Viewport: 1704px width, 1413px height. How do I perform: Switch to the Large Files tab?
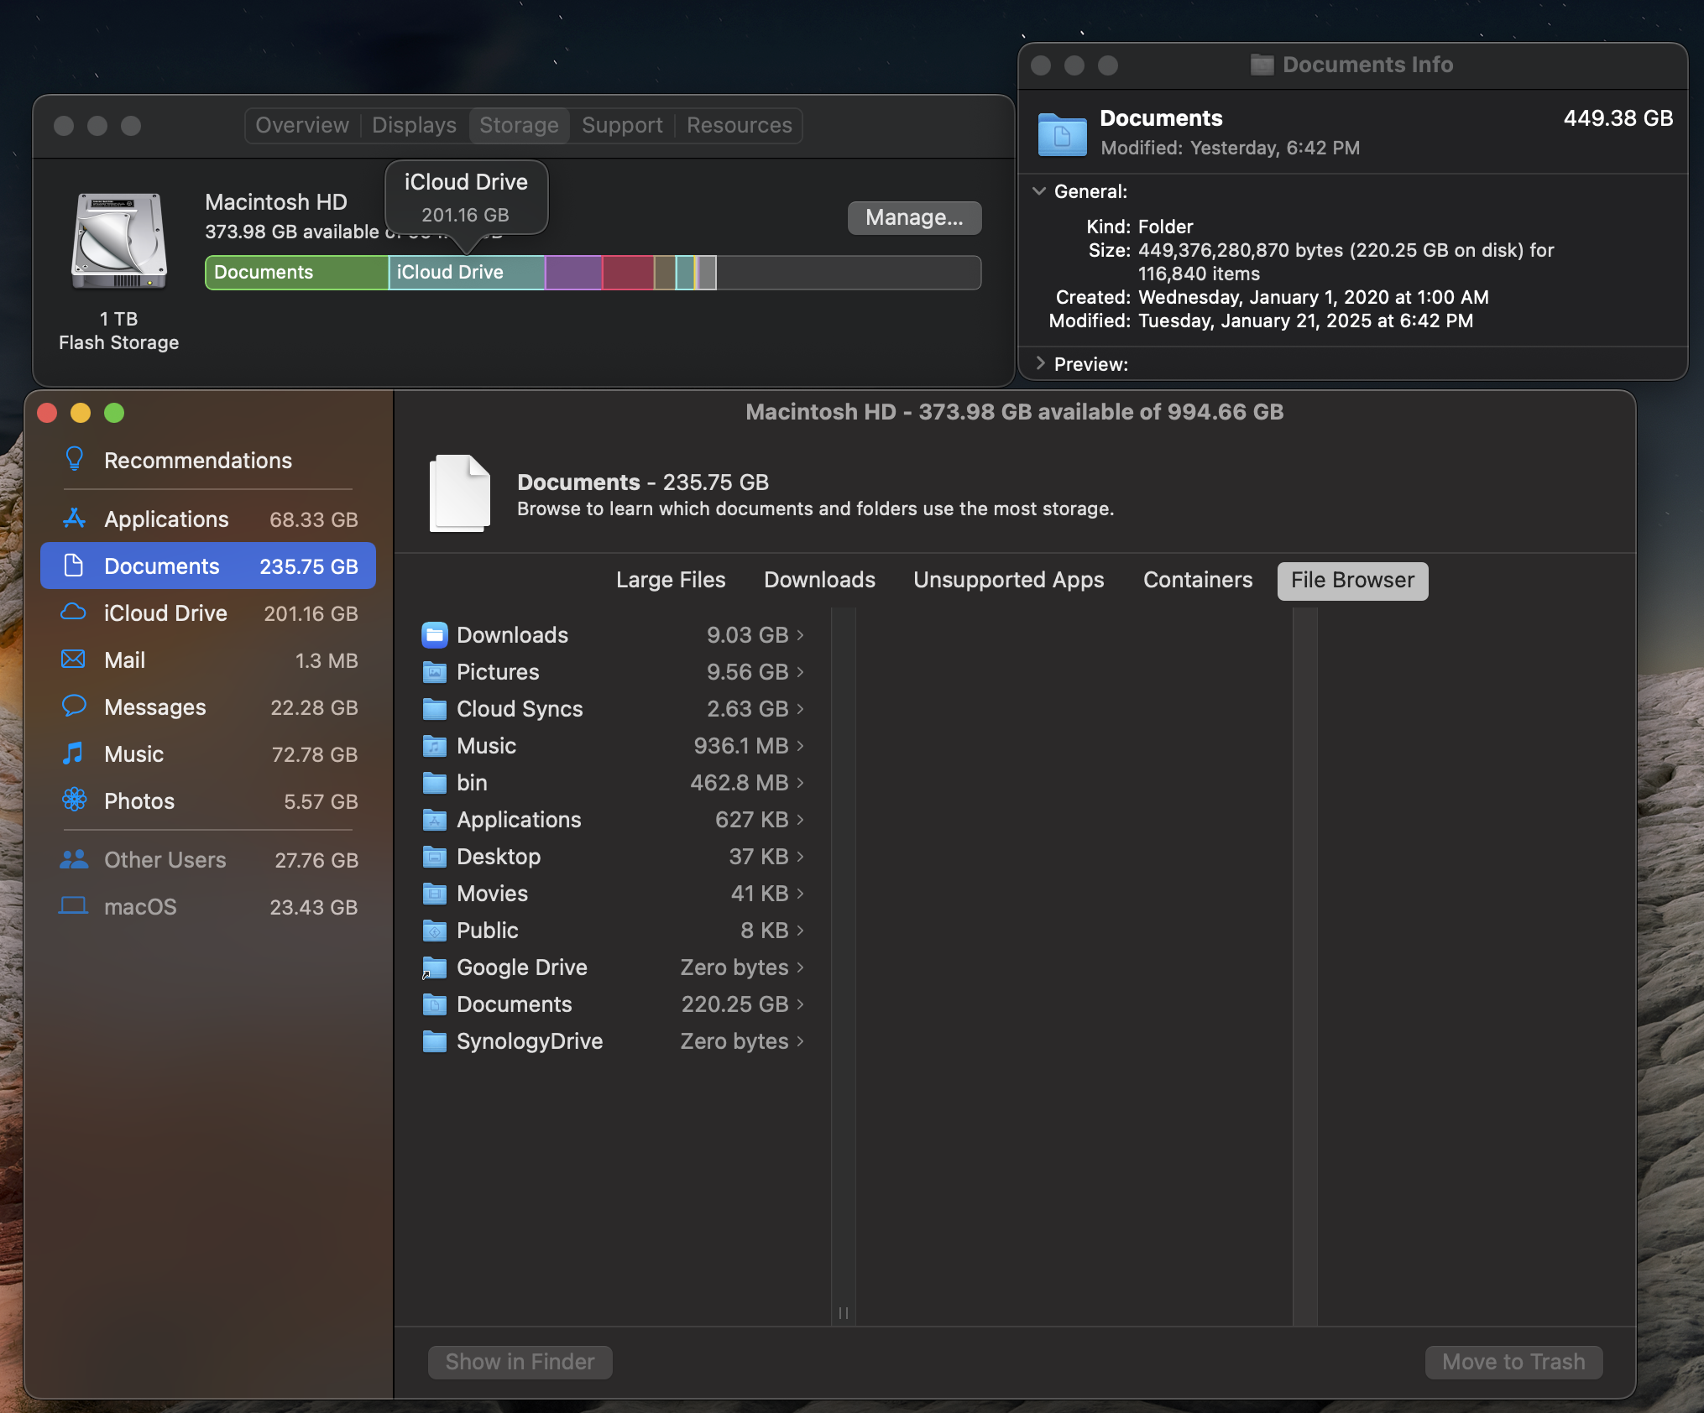670,580
